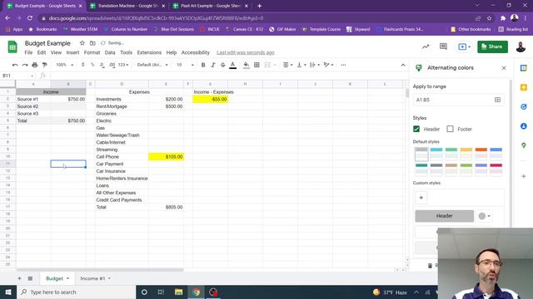Click Chrome icon in taskbar
The width and height of the screenshot is (533, 299).
coord(196,292)
